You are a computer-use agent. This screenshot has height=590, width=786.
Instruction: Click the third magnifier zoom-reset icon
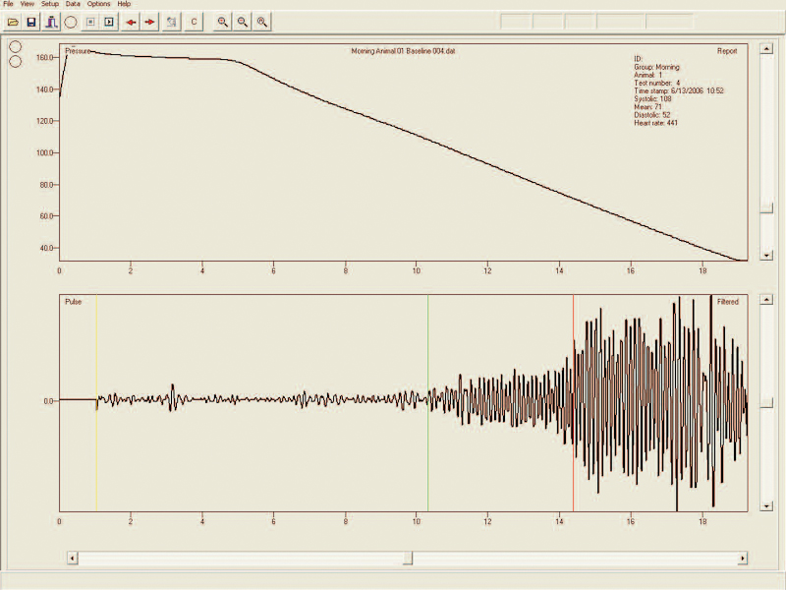[x=261, y=22]
